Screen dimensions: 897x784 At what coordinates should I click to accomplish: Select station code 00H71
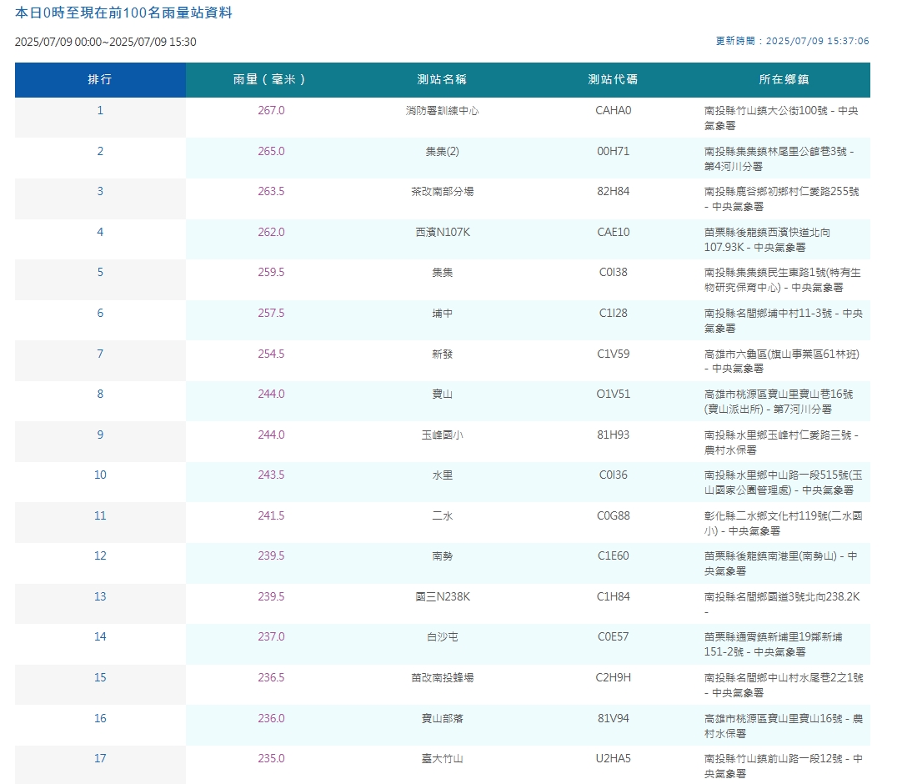(614, 151)
